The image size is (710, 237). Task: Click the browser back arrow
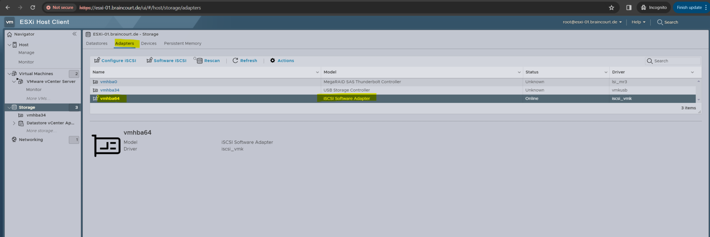[x=8, y=7]
